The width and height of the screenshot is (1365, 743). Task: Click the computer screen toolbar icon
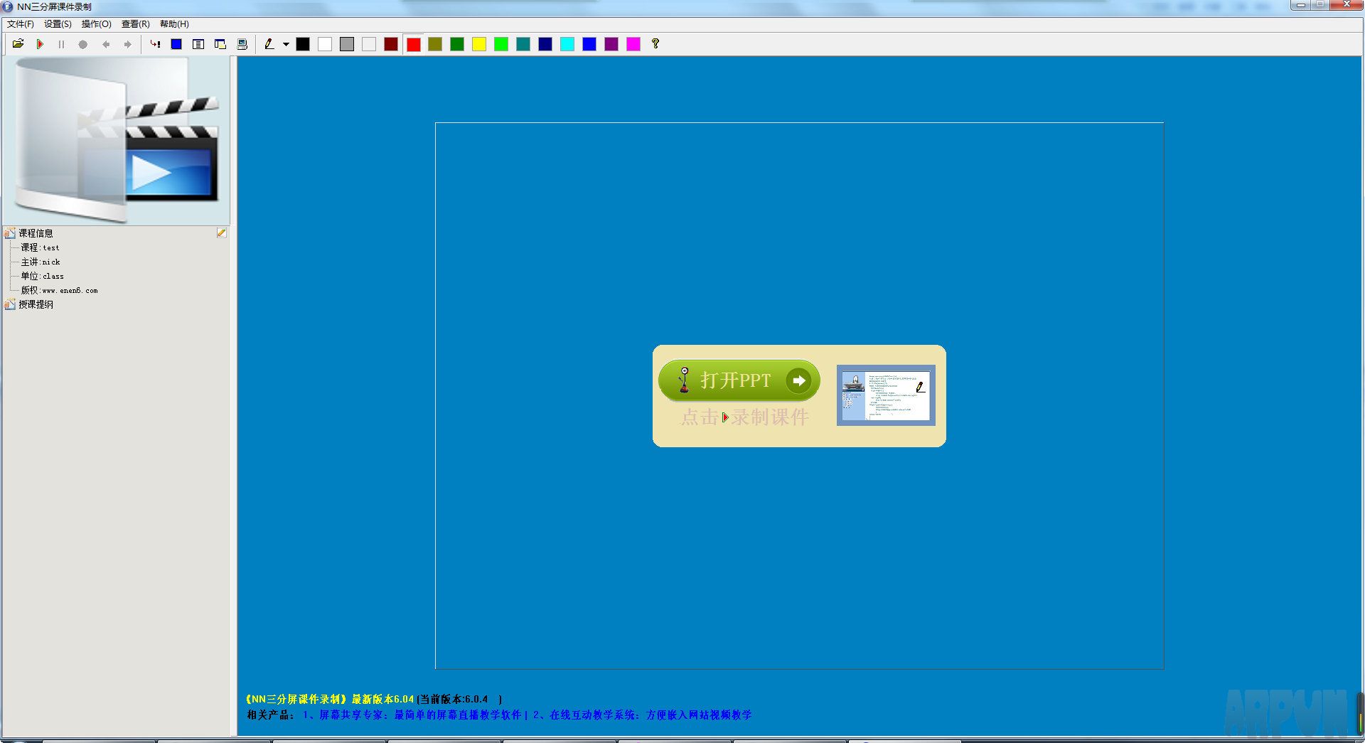tap(242, 44)
